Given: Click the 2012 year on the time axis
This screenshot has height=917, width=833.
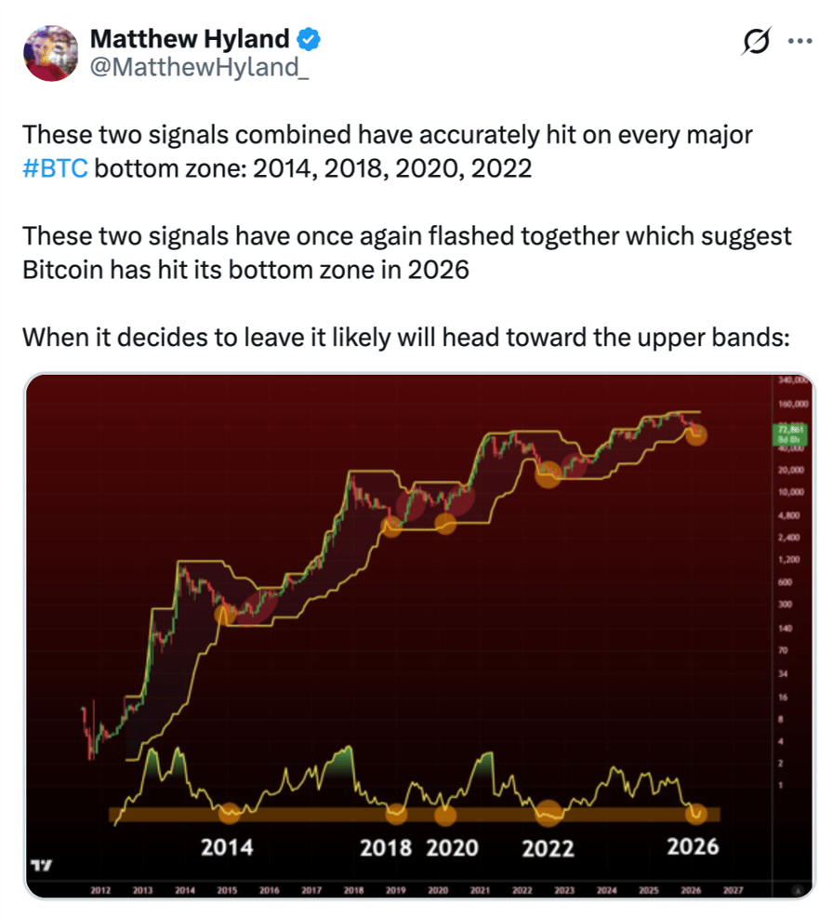Looking at the screenshot, I should point(100,890).
